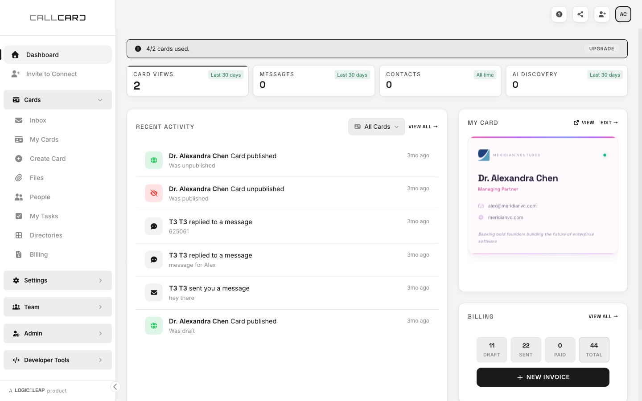The image size is (642, 401).
Task: Open Invite to Connect page
Action: tap(58, 74)
